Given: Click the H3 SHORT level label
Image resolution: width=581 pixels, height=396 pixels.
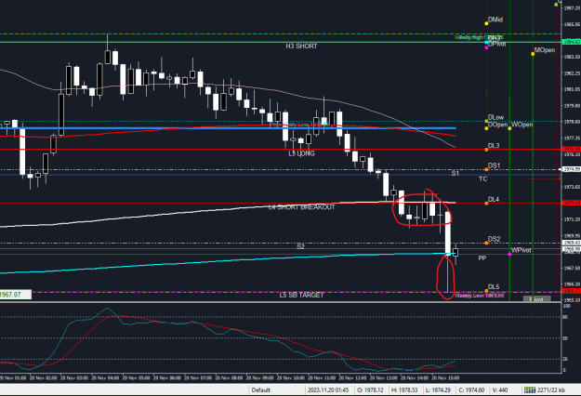Looking at the screenshot, I should (x=301, y=46).
